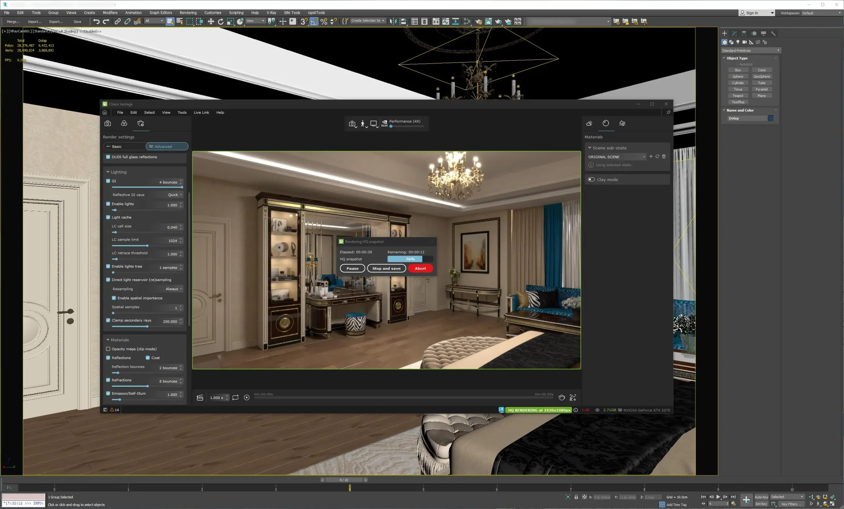
Task: Open the Vantage camera tab icon
Action: (x=107, y=123)
